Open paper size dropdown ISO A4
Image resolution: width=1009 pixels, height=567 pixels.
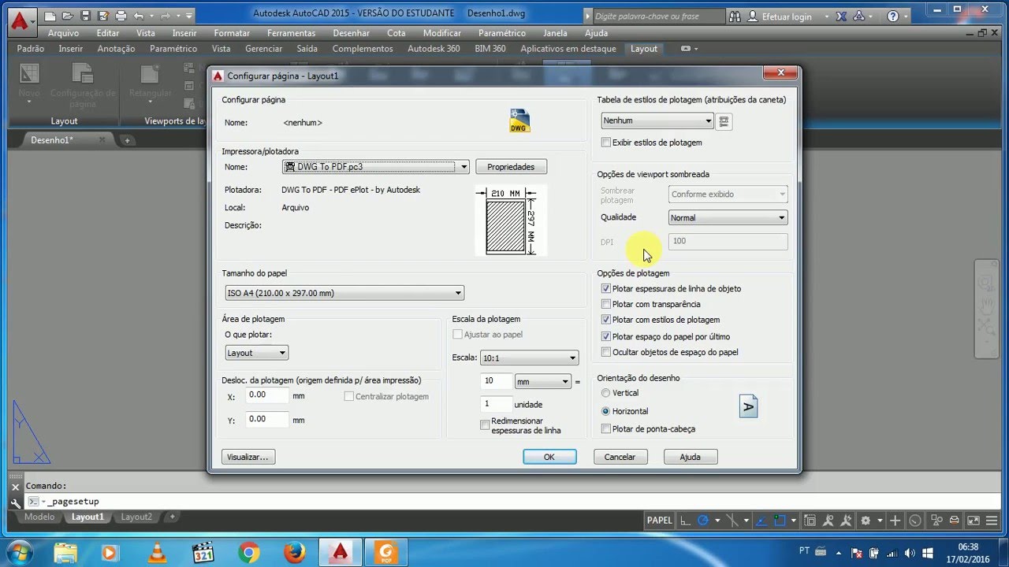344,293
